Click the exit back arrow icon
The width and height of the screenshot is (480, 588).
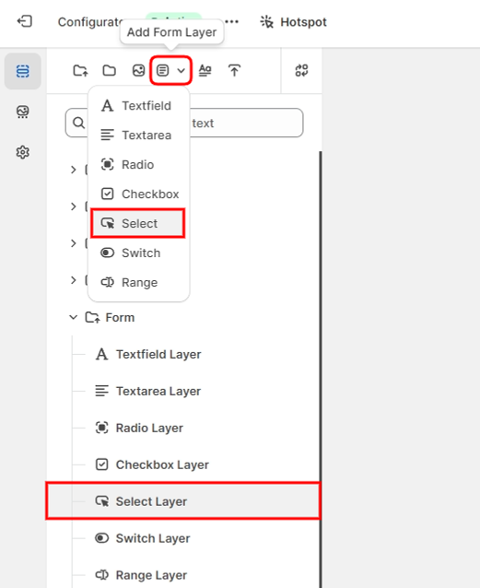click(x=25, y=21)
